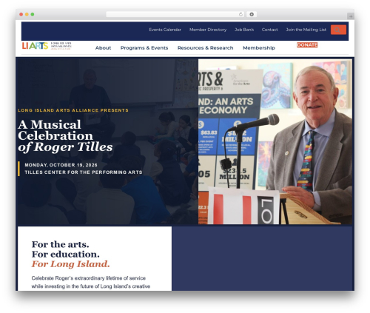Screen dimensions: 370x313
Task: Open the Job Bank page
Action: [x=244, y=30]
